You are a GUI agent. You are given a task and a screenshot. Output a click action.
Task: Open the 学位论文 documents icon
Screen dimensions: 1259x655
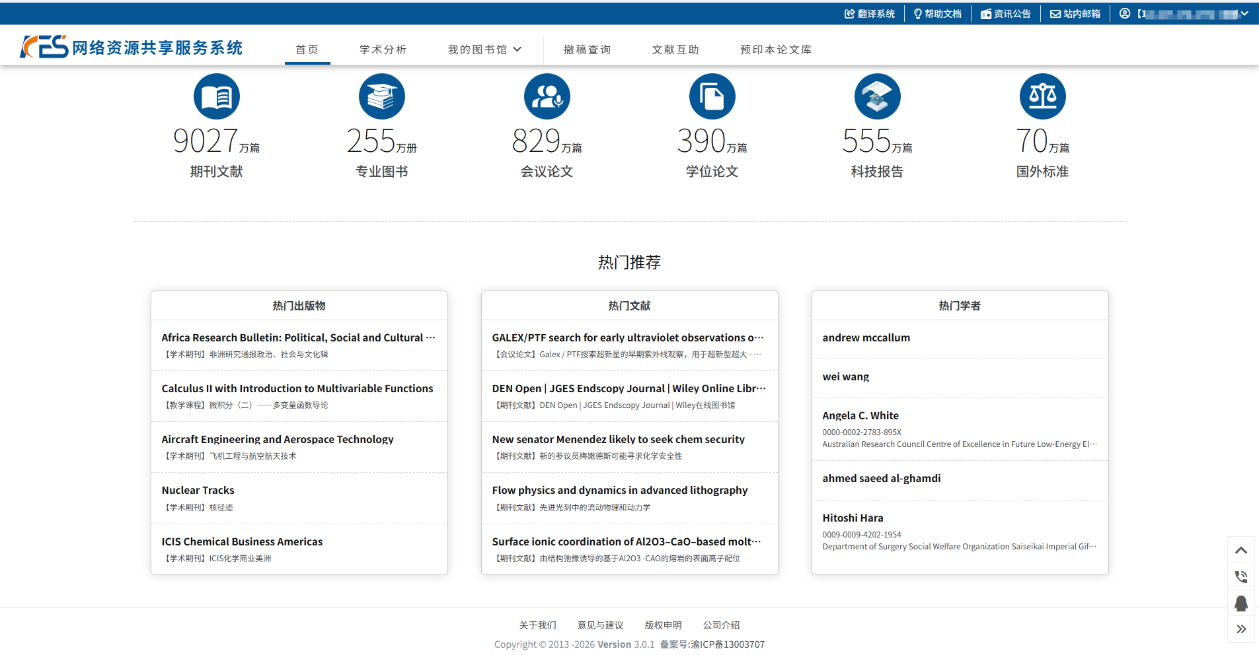click(712, 96)
